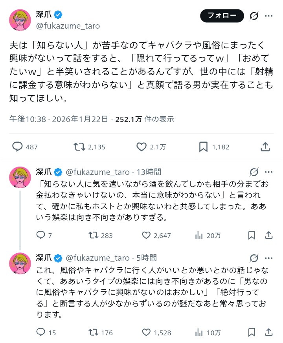The height and width of the screenshot is (343, 283).
Task: Click the reply icon on the main post
Action: click(x=17, y=147)
